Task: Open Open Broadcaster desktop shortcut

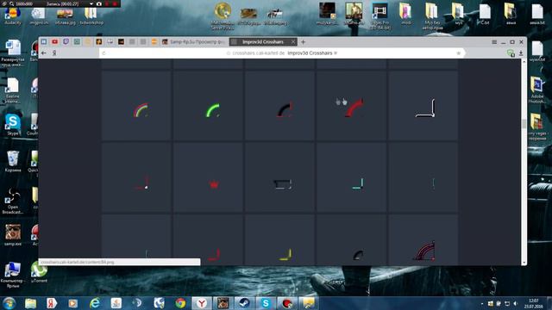Action: (x=13, y=201)
